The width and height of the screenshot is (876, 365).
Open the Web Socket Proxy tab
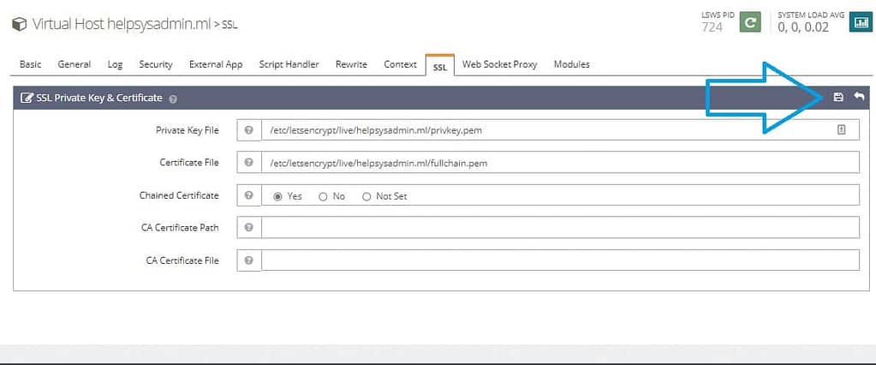(499, 64)
